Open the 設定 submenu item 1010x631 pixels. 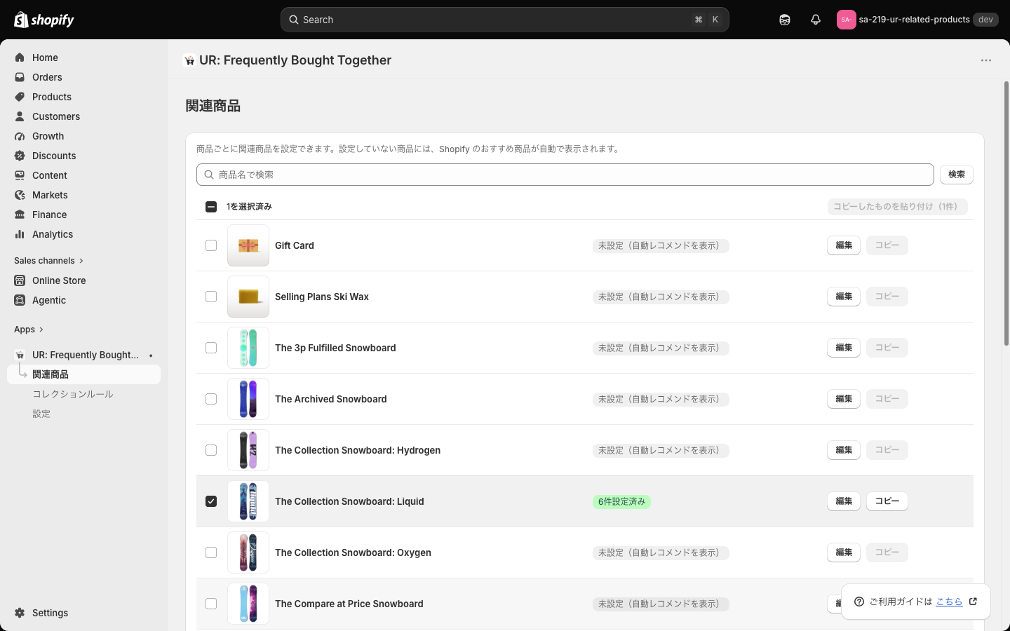tap(41, 414)
